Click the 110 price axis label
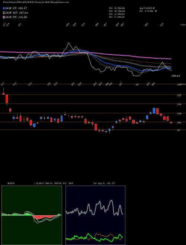This screenshot has width=186, height=245. [x=179, y=114]
